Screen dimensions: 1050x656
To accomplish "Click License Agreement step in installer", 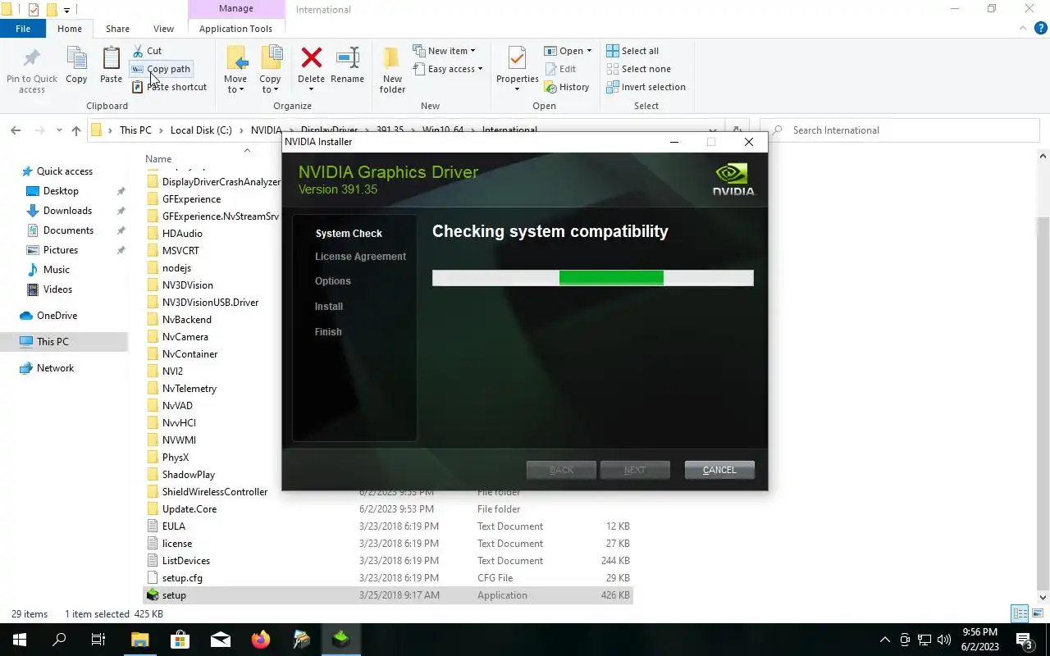I will tap(360, 257).
